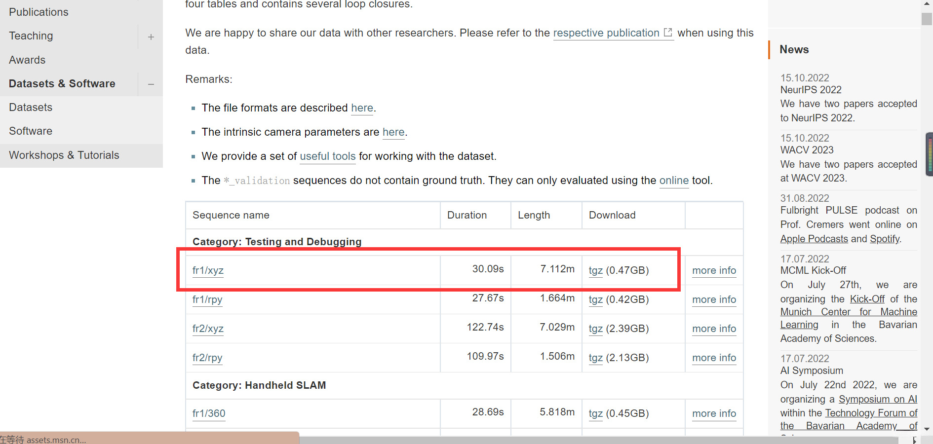This screenshot has width=933, height=444.
Task: Open the respective publication link
Action: click(x=606, y=33)
